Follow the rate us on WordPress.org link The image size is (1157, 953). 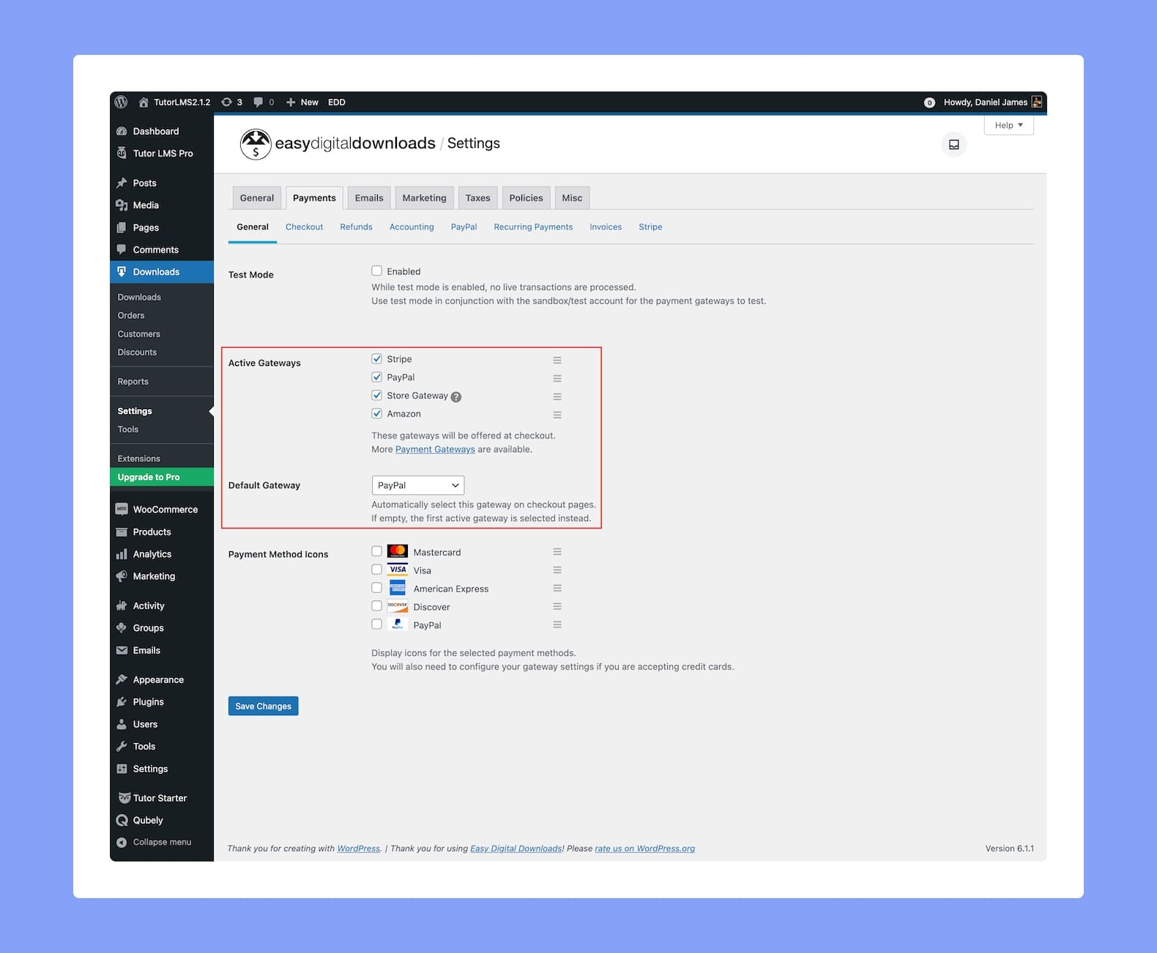click(644, 849)
